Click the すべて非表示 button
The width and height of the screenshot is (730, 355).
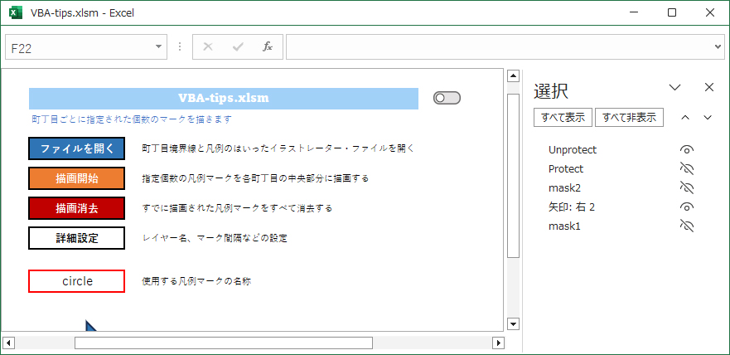pyautogui.click(x=630, y=118)
